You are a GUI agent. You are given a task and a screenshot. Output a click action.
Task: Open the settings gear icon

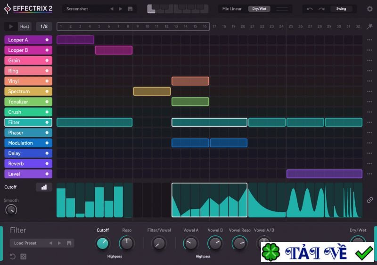tap(369, 9)
